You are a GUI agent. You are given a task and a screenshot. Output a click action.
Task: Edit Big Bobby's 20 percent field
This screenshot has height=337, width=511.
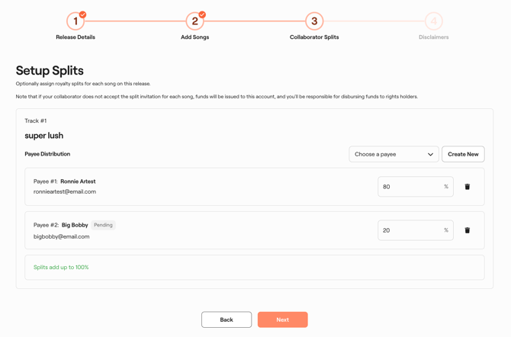click(410, 230)
